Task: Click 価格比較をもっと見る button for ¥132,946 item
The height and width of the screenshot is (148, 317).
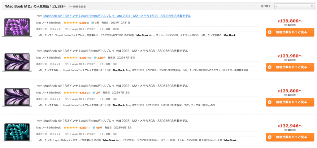Action: pos(290,137)
